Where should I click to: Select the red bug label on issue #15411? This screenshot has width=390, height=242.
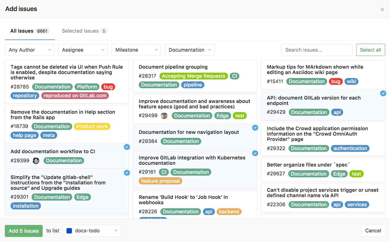[336, 81]
